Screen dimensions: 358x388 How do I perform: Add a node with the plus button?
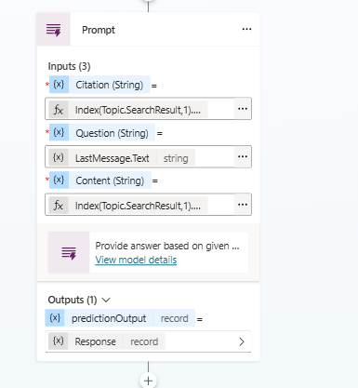pos(148,381)
